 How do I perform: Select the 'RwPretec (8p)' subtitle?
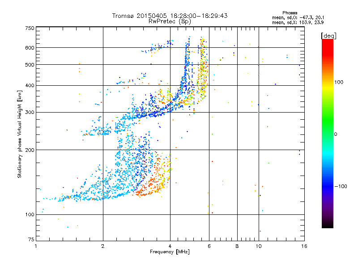point(170,21)
